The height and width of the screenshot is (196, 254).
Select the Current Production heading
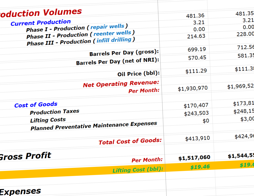(41, 23)
